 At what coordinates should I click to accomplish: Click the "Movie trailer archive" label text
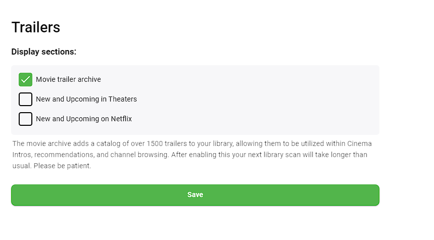pos(68,80)
